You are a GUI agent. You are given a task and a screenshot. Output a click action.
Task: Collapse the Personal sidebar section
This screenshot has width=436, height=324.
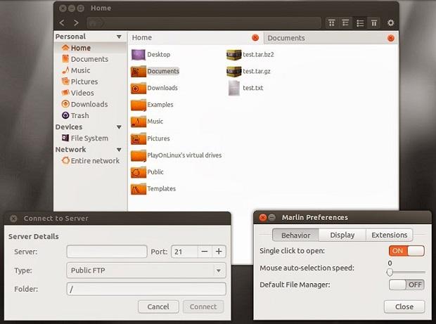(119, 37)
